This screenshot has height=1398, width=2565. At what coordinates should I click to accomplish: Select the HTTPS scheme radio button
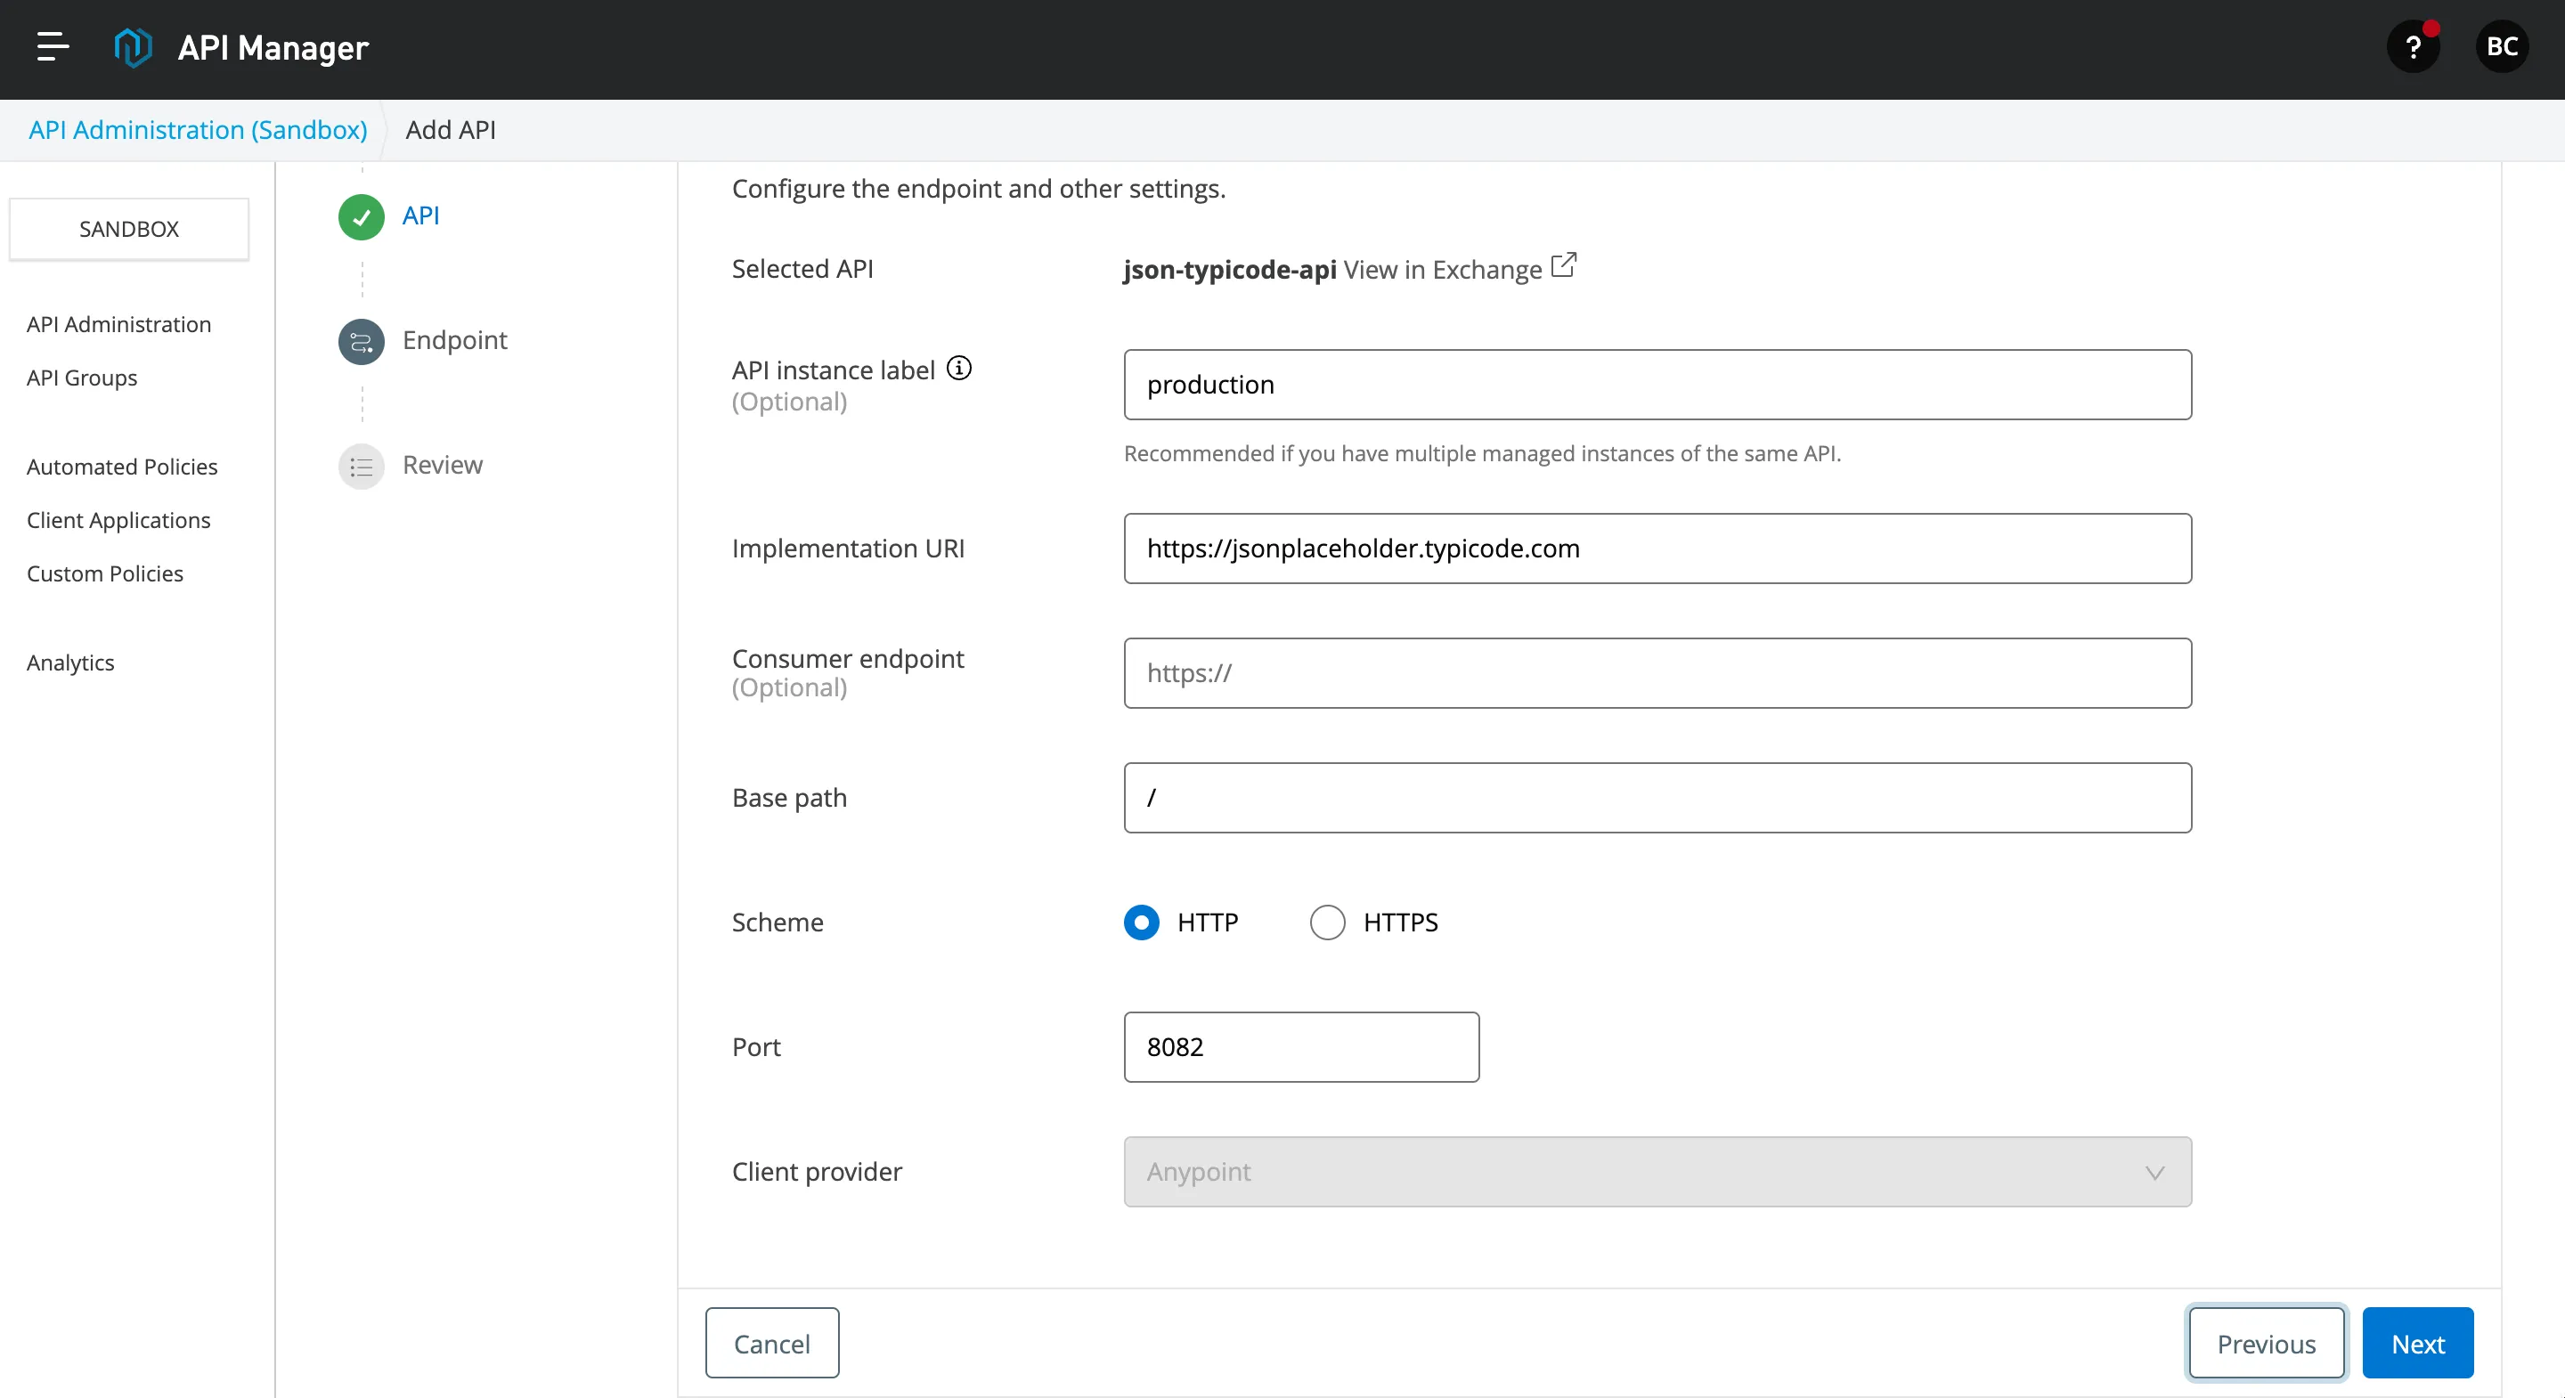pyautogui.click(x=1327, y=922)
